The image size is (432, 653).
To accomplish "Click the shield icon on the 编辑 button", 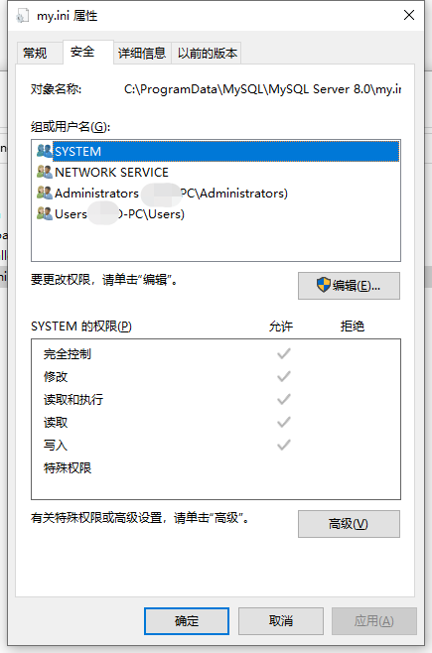I will click(324, 285).
